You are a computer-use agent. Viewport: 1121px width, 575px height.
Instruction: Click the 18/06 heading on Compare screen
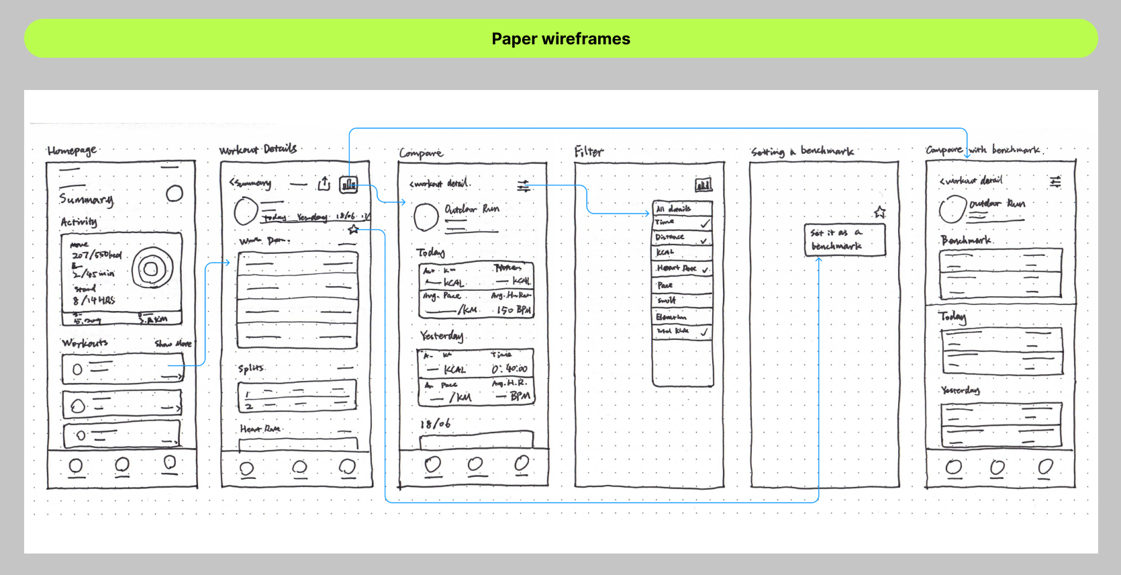point(435,424)
